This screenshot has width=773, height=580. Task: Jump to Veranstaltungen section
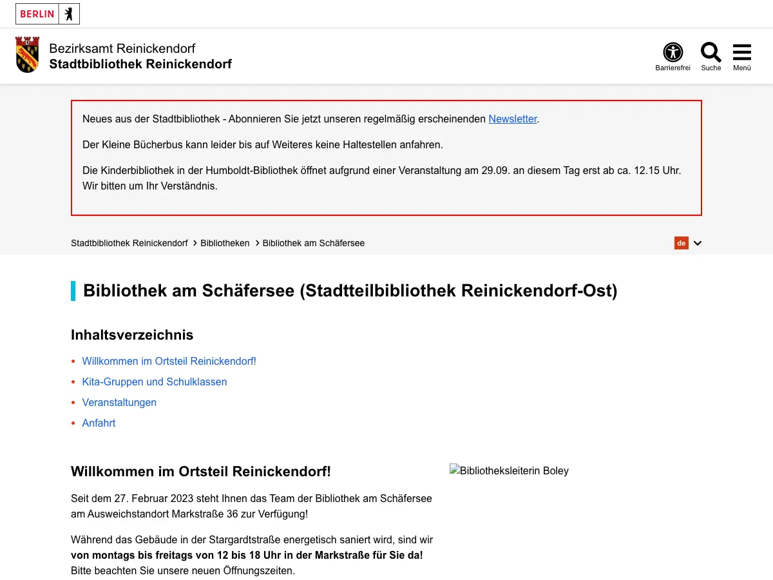coord(119,402)
